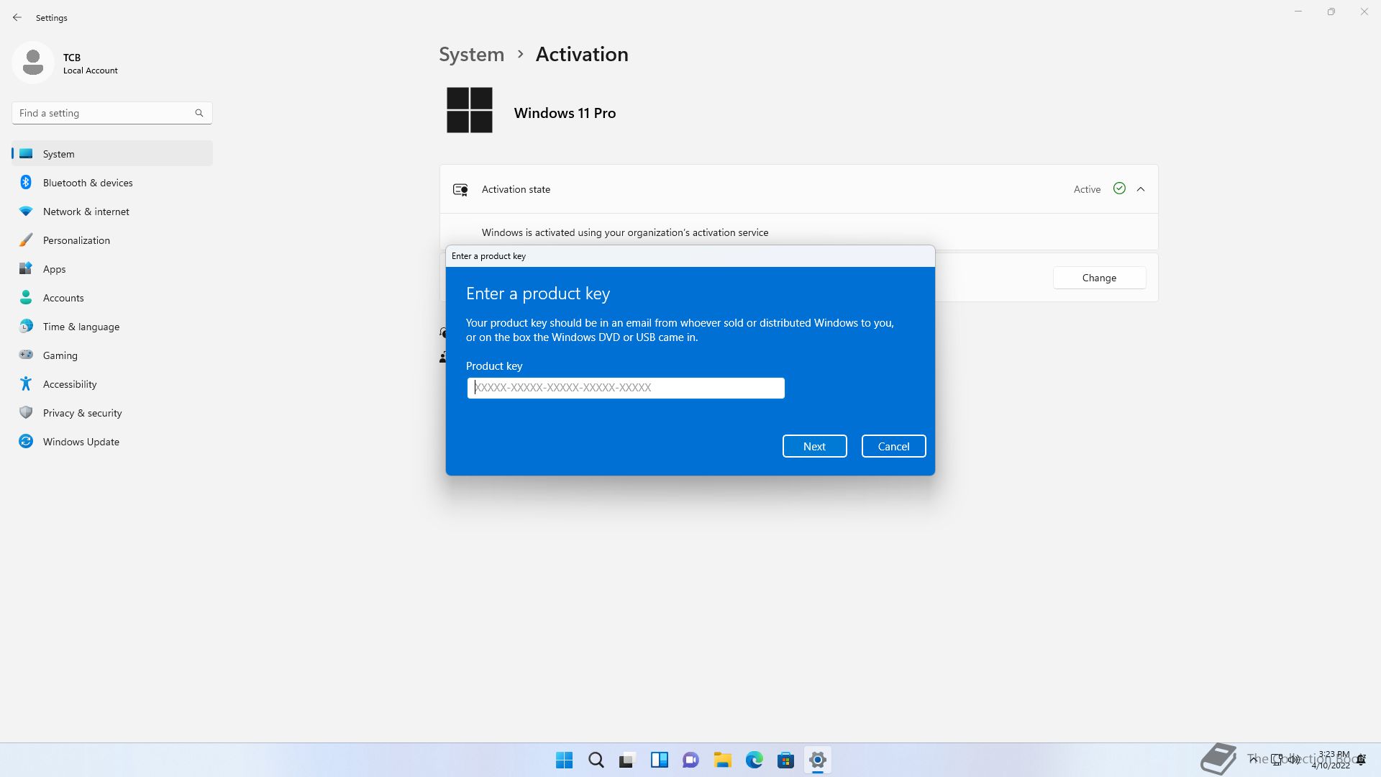Open Network & internet settings
Screen dimensions: 1381x777
112,212
